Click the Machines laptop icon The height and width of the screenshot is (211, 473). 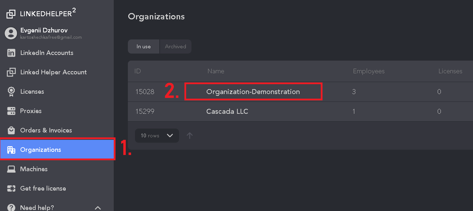click(11, 169)
